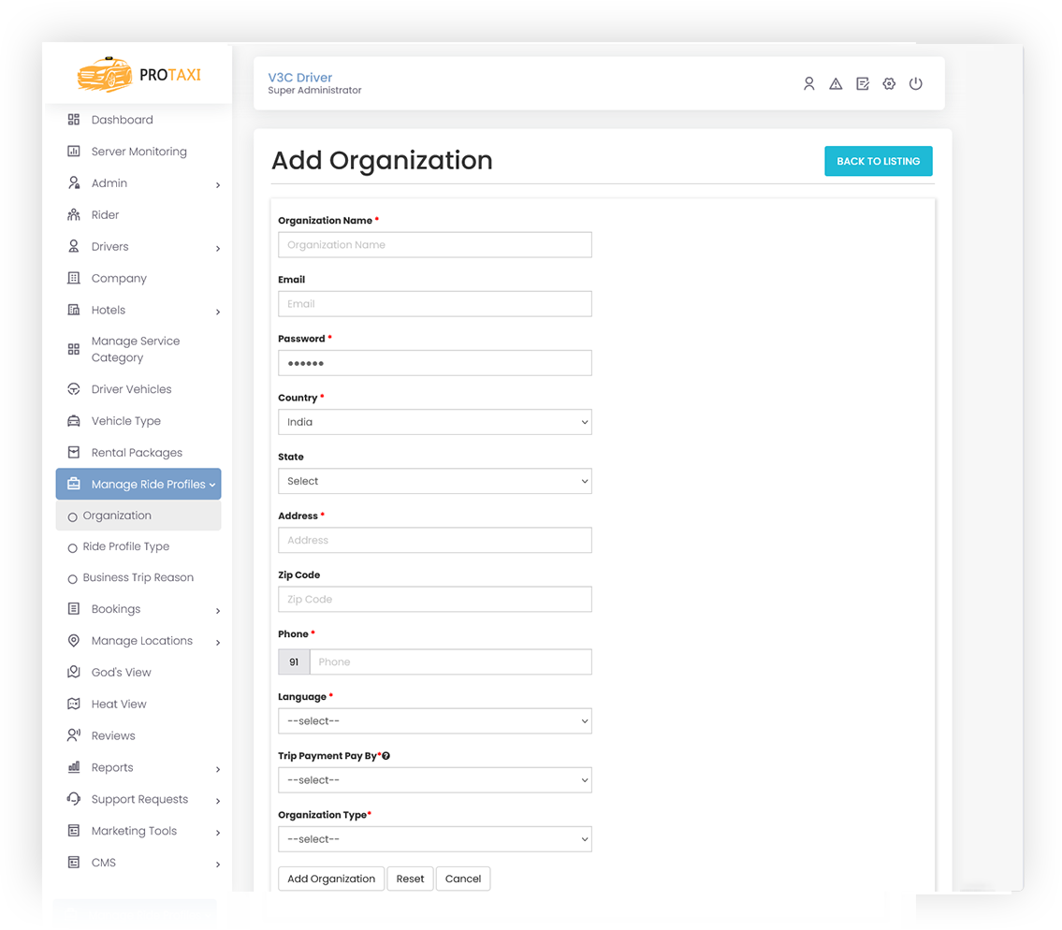This screenshot has width=1062, height=930.
Task: Click the Reviews icon in sidebar
Action: click(x=74, y=735)
